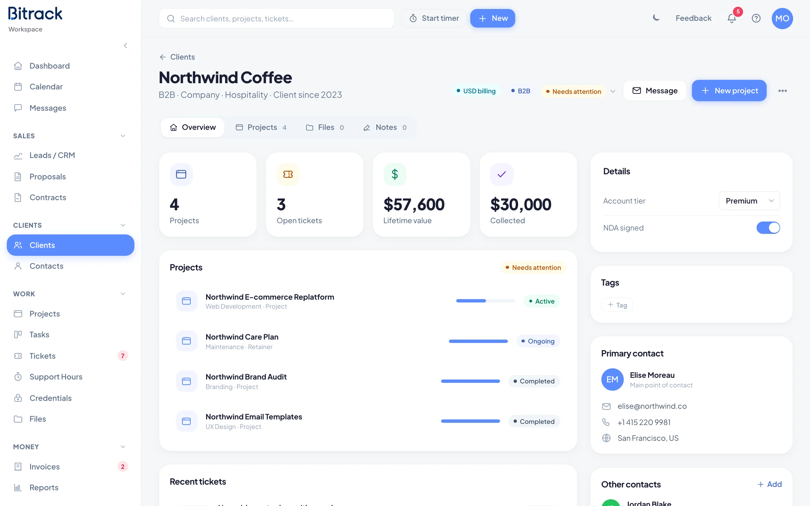Open help question mark icon
The image size is (810, 506).
(756, 18)
